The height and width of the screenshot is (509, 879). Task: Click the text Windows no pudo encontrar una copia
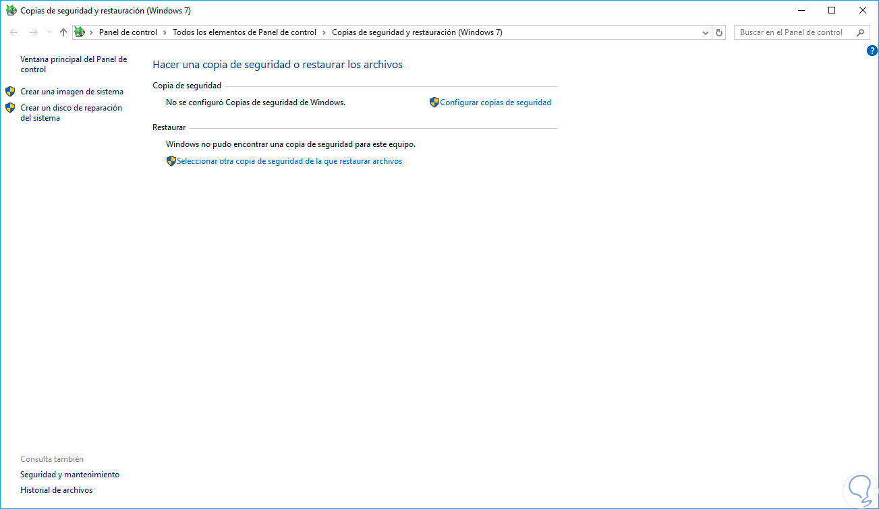291,144
